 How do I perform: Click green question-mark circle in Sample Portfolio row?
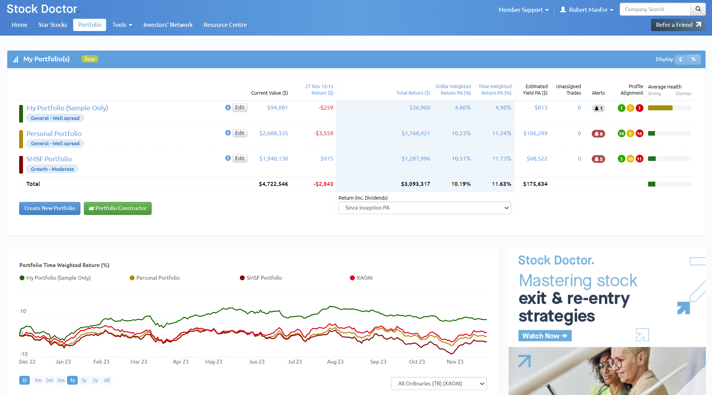622,108
